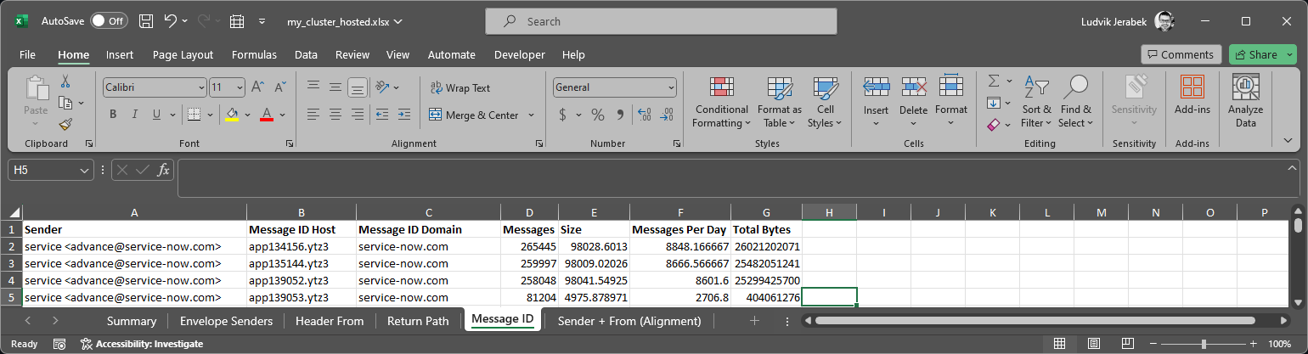This screenshot has height=354, width=1308.
Task: Toggle the AutoSave switch
Action: (109, 21)
